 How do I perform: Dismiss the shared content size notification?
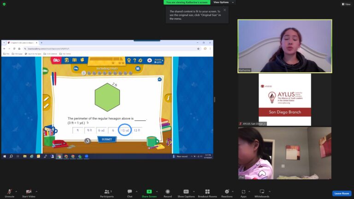click(x=224, y=10)
